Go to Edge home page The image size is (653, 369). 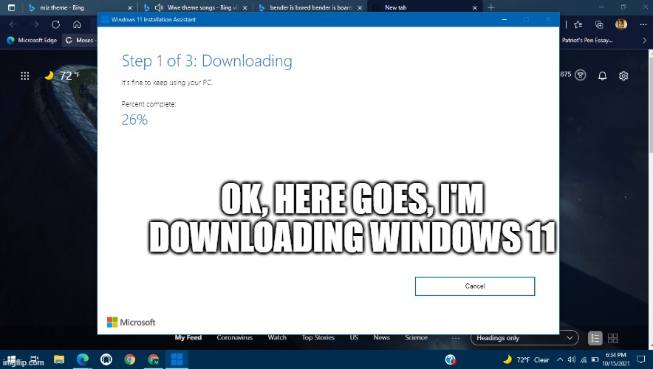point(77,24)
